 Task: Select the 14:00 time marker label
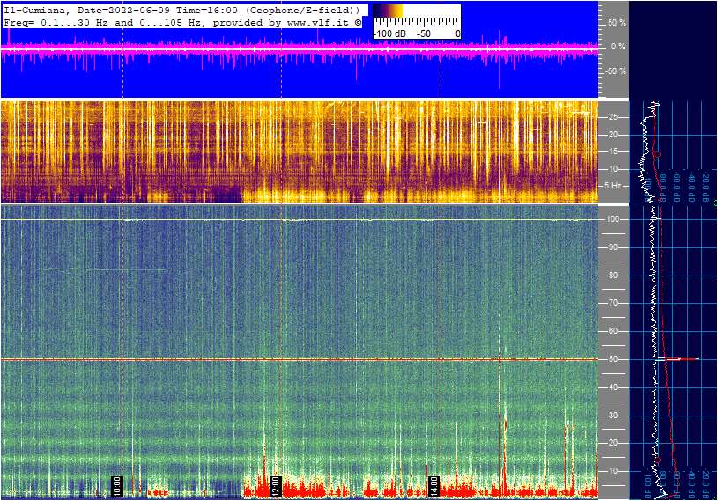[x=434, y=485]
